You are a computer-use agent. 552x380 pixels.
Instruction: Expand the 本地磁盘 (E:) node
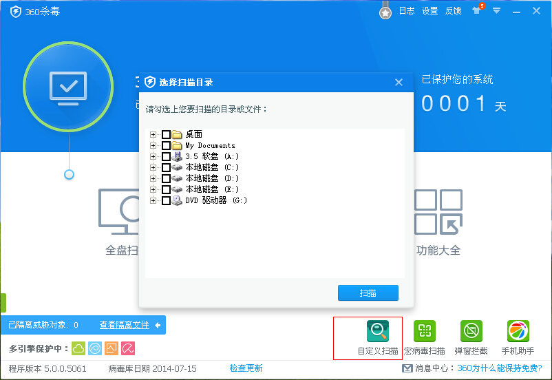click(153, 189)
